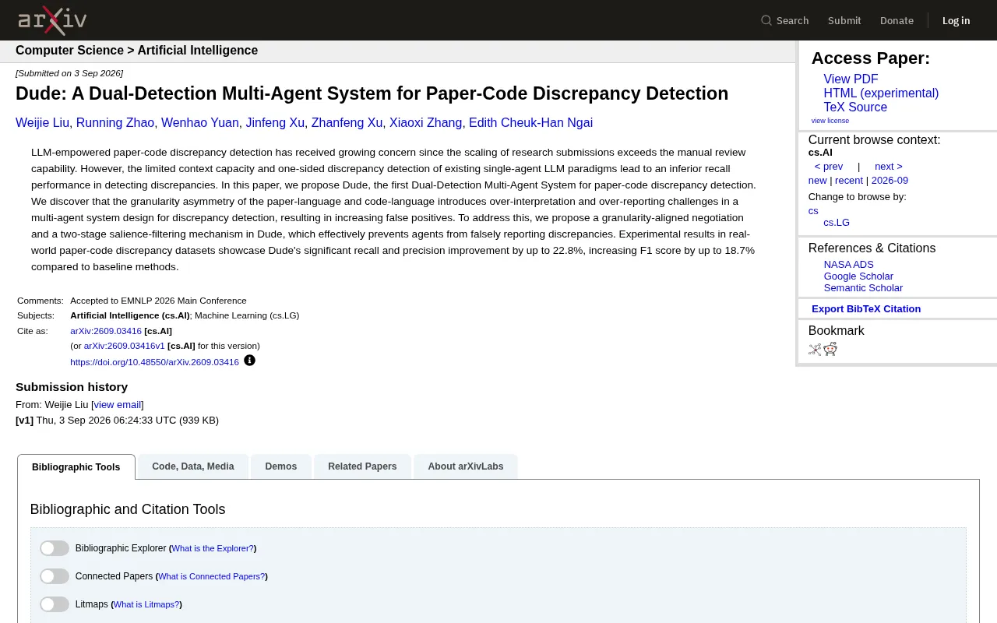Open Semantic Scholar link
997x623 pixels.
point(863,288)
